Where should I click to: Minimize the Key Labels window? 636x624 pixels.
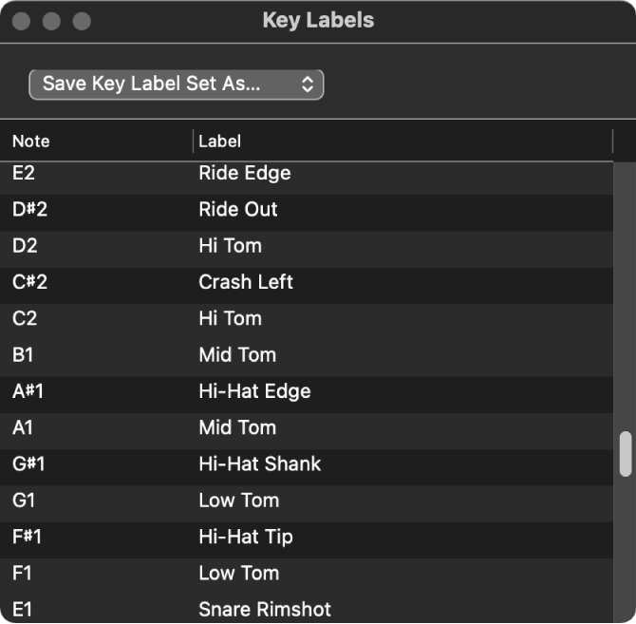(52, 21)
